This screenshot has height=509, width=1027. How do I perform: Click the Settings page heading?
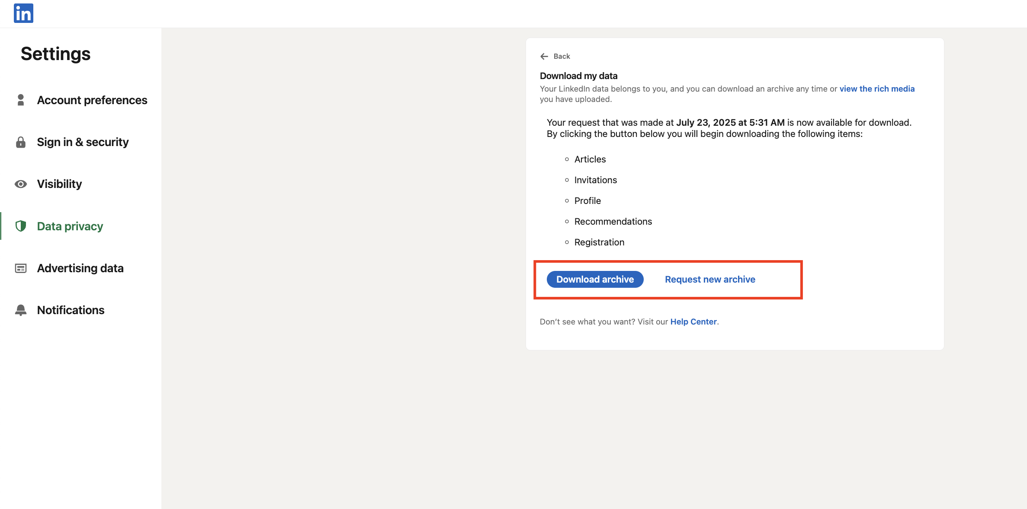(55, 54)
